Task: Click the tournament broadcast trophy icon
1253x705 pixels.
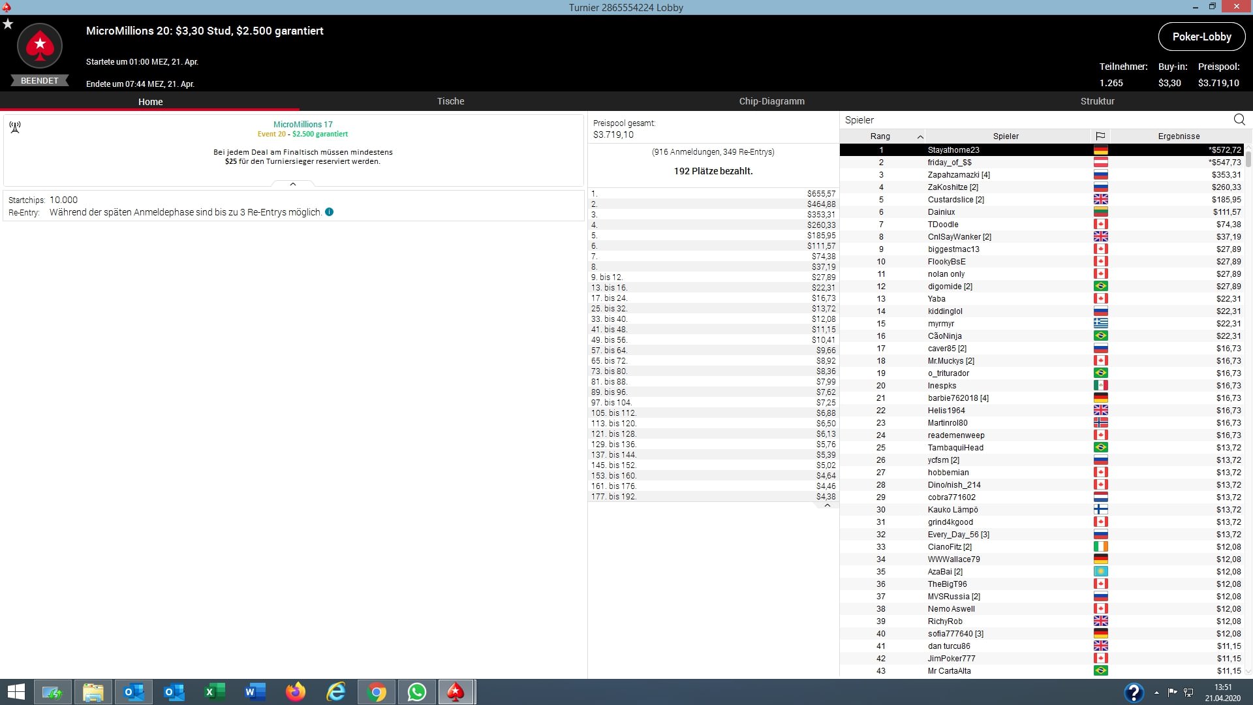Action: point(15,127)
